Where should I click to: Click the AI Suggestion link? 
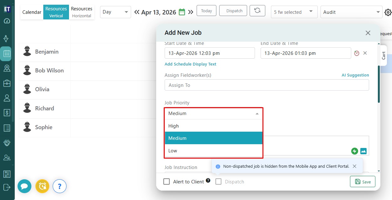355,75
